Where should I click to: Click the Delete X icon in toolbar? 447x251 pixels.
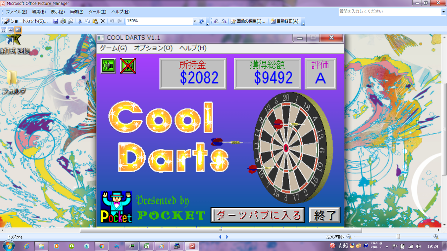103,21
